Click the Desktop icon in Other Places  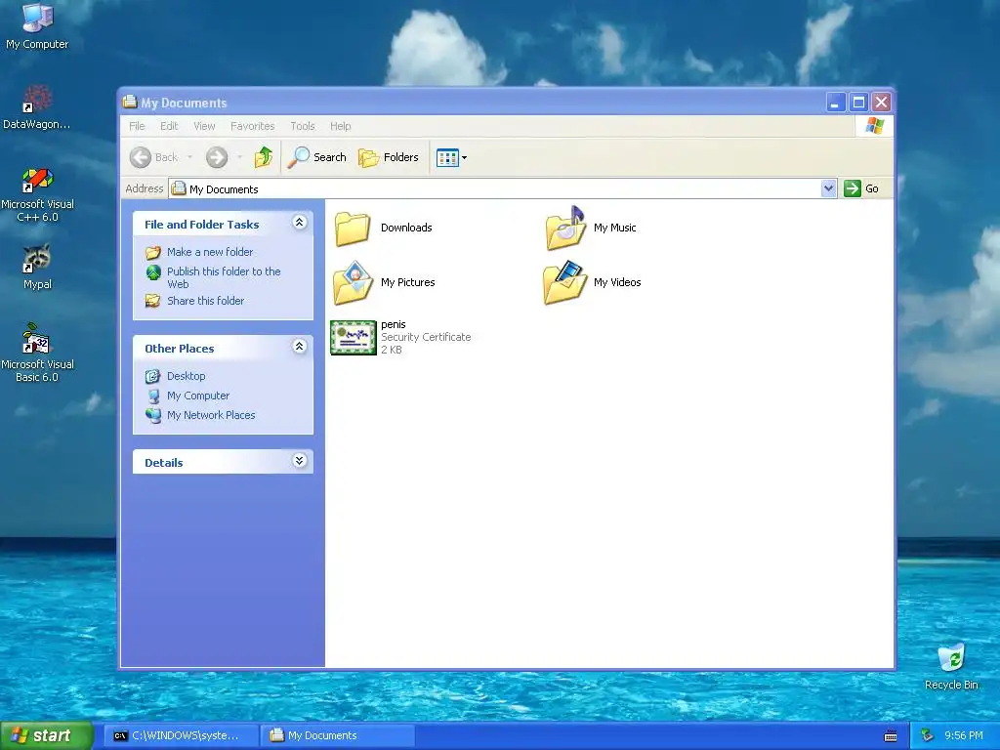pos(153,376)
